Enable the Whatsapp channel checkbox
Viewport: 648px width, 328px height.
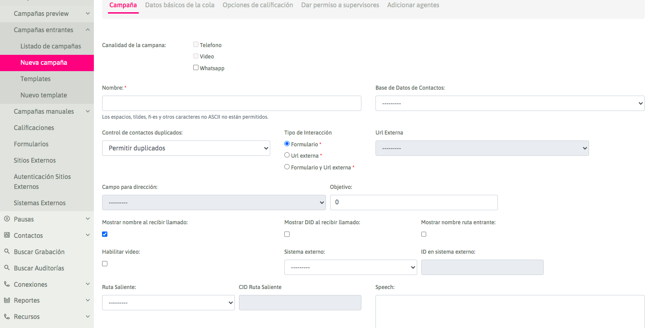tap(196, 68)
